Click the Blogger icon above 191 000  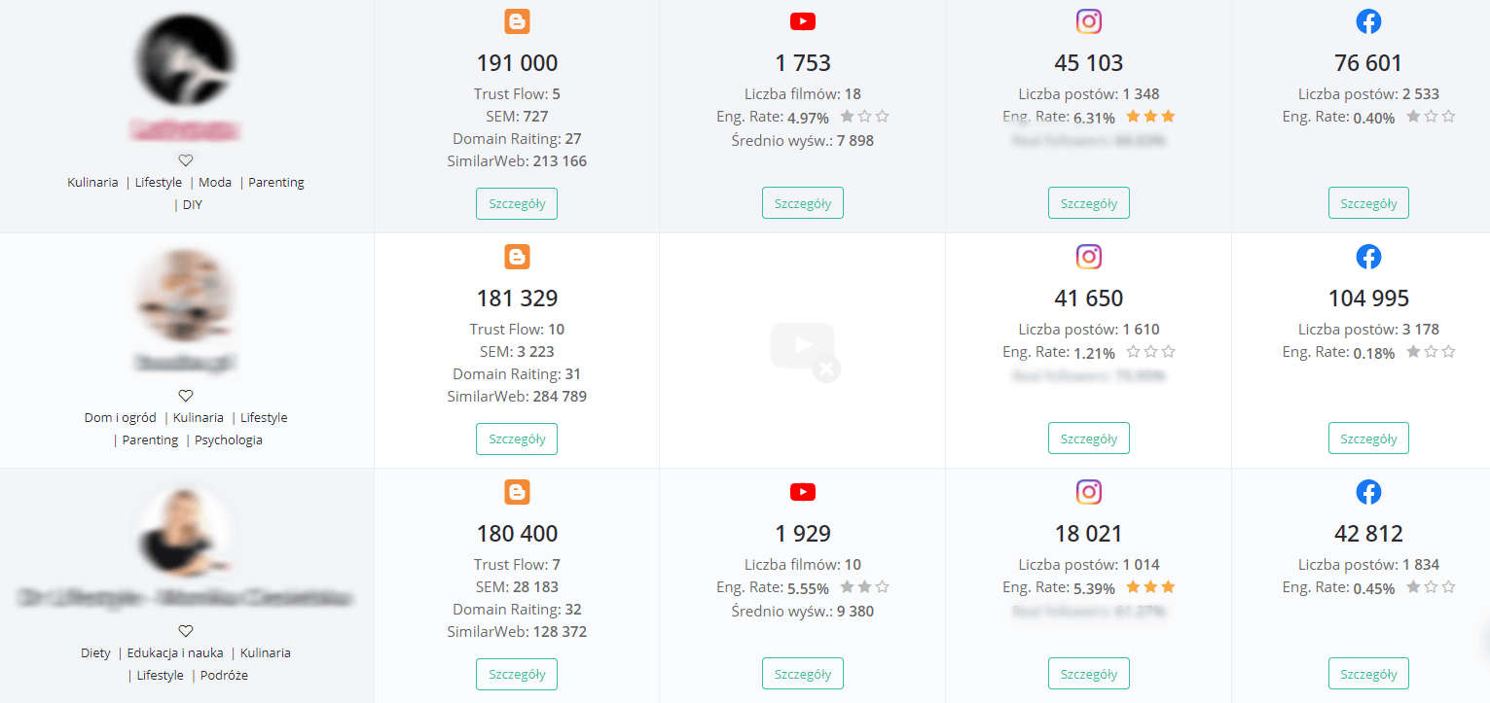coord(517,21)
